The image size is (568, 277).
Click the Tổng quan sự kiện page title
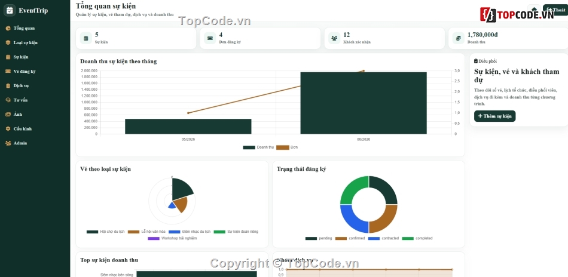coord(106,6)
